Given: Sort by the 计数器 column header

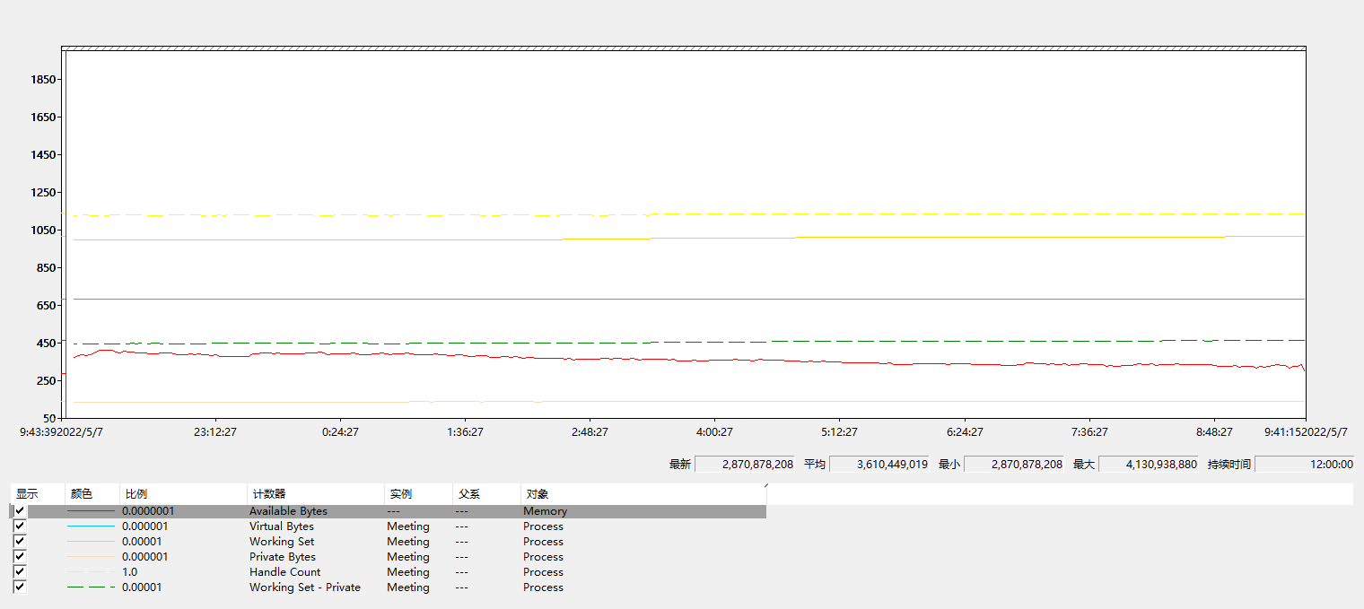Looking at the screenshot, I should pos(315,494).
